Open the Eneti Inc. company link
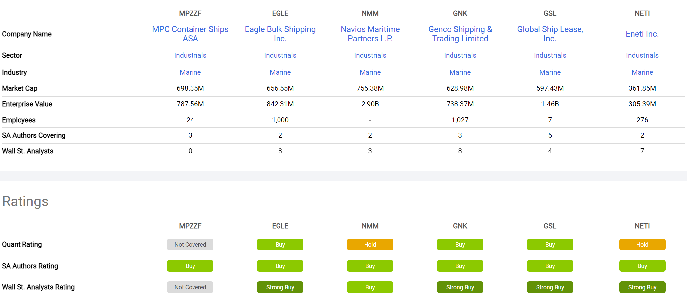The height and width of the screenshot is (305, 687). click(642, 34)
